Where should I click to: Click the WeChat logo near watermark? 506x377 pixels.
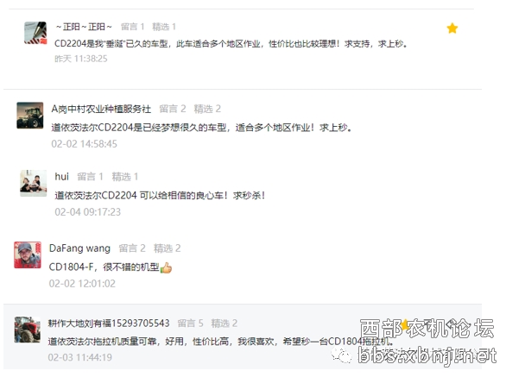pos(341,355)
